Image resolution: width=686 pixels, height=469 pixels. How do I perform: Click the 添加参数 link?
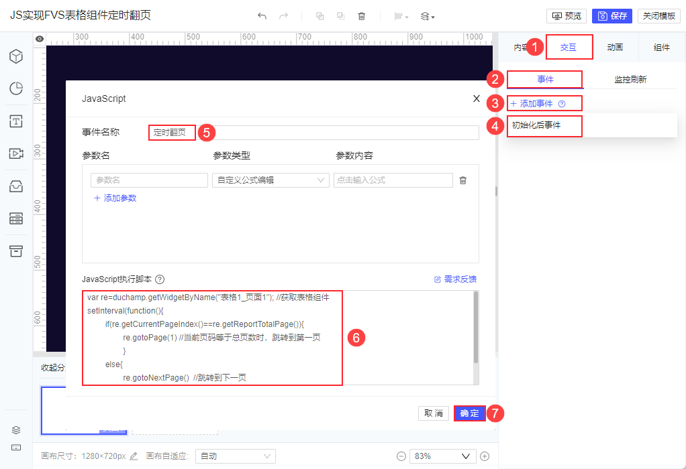click(115, 198)
